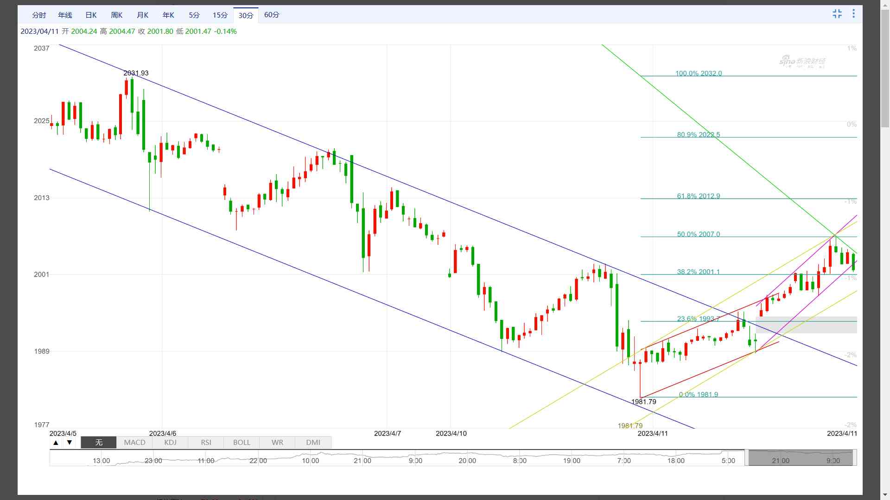Select the 5分 timeframe tab
This screenshot has height=500, width=890.
pyautogui.click(x=194, y=15)
